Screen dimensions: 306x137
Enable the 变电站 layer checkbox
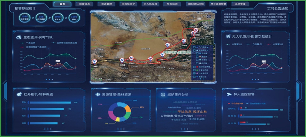(x=197, y=60)
